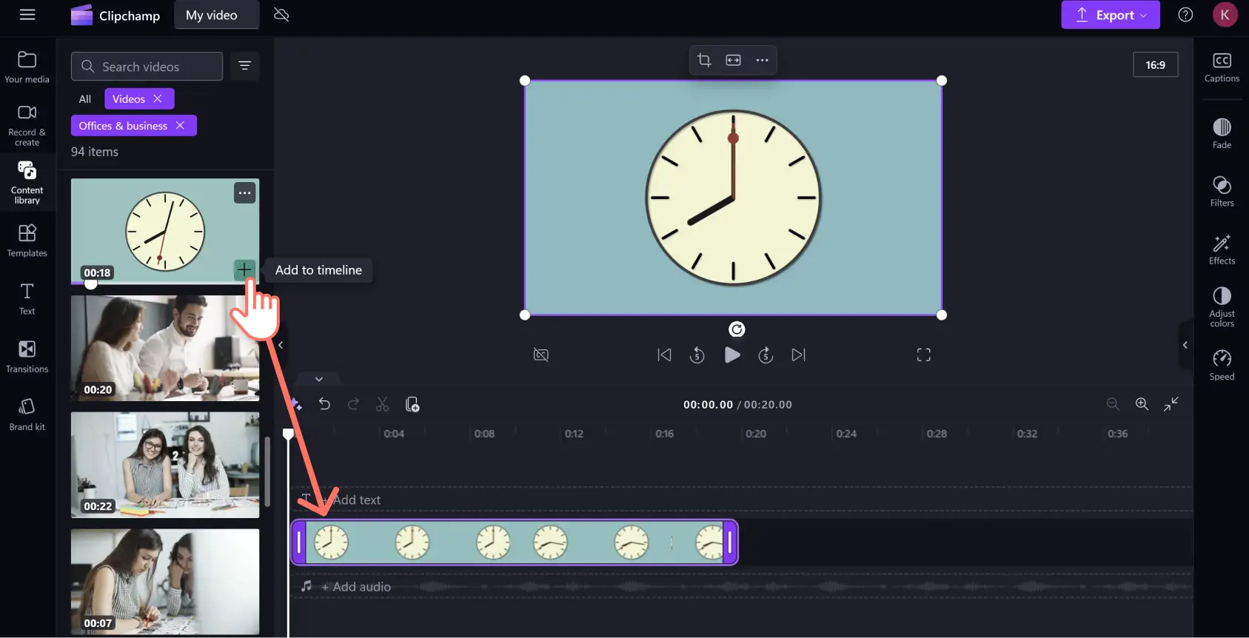Image resolution: width=1249 pixels, height=638 pixels.
Task: Rename the My video title
Action: tap(217, 15)
